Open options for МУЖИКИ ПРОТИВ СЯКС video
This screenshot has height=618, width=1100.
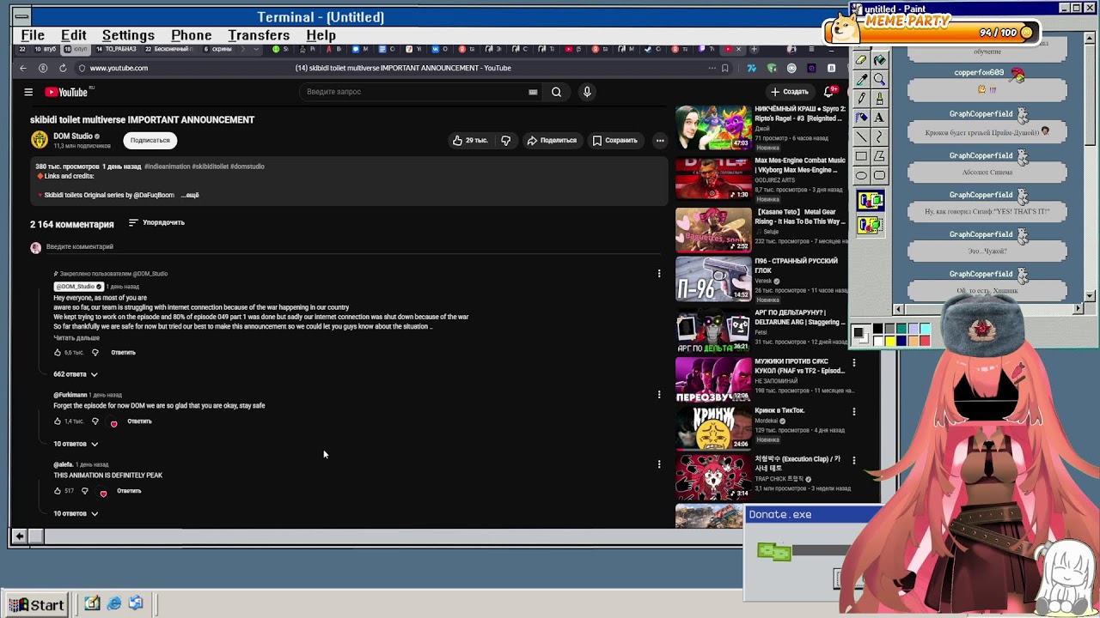coord(853,363)
